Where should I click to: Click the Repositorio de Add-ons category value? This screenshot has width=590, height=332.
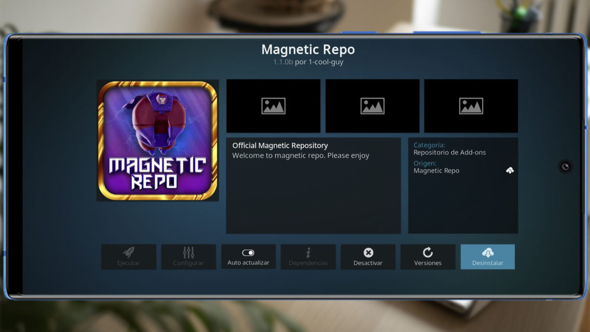pos(449,152)
